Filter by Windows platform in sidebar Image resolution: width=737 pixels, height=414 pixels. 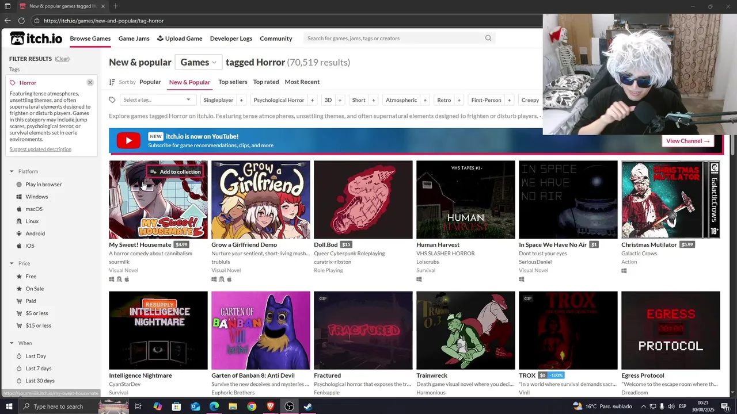point(36,197)
